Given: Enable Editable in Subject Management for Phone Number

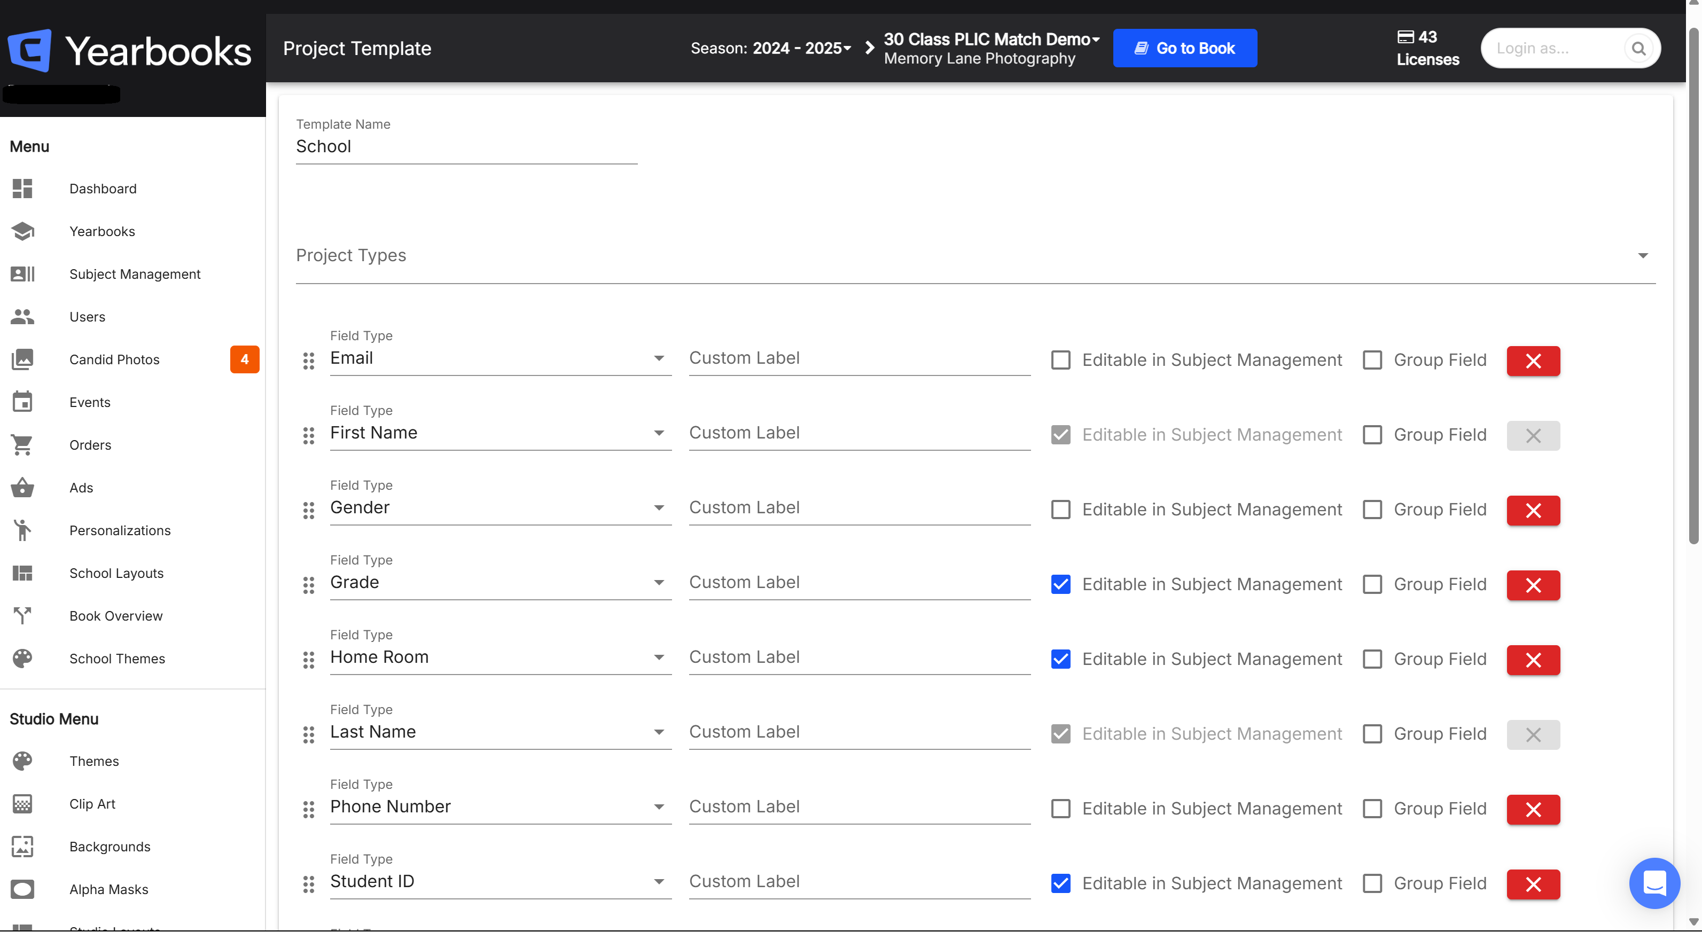Looking at the screenshot, I should coord(1060,809).
